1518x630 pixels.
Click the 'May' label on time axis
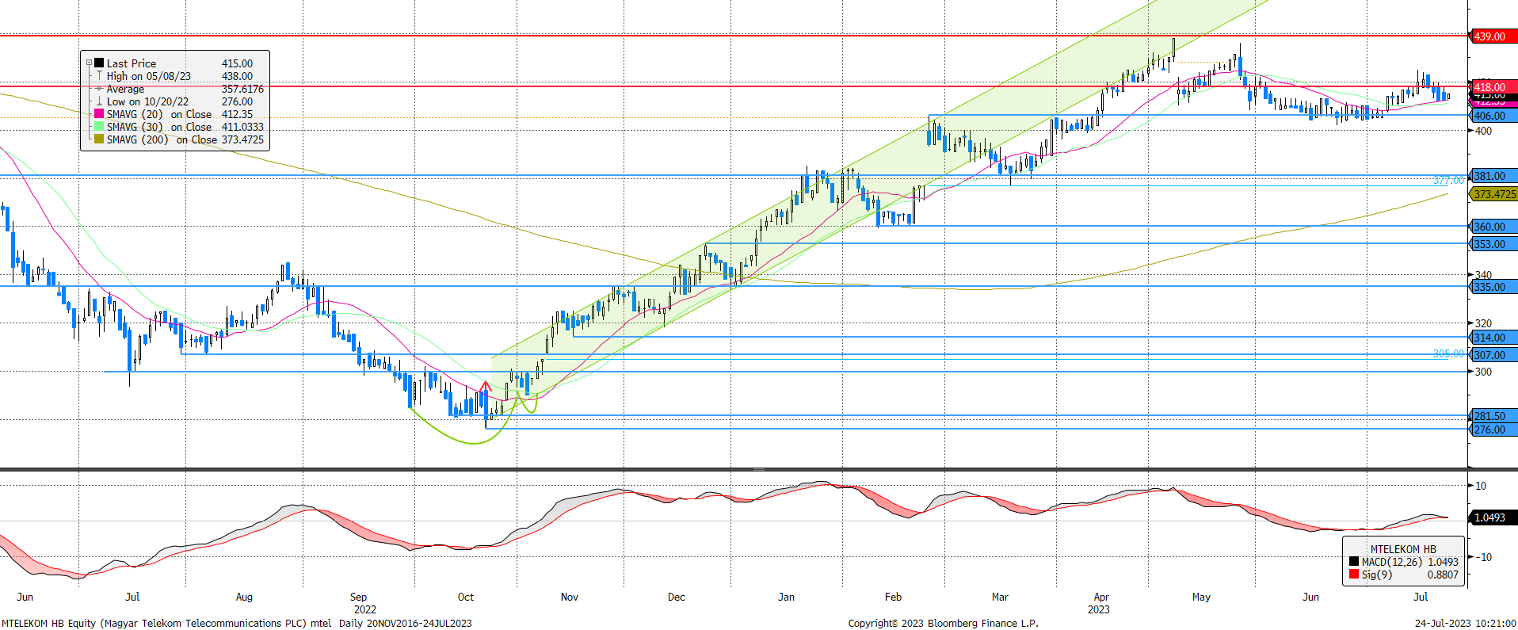(1201, 597)
